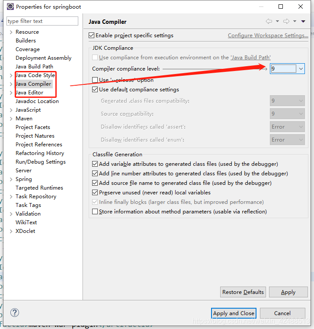Screen dimensions: 314x329
Task: Toggle Add line number attributes checkbox
Action: [x=95, y=173]
